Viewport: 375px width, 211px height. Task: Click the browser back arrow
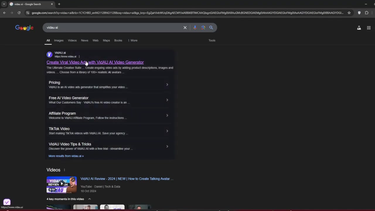coord(4,13)
